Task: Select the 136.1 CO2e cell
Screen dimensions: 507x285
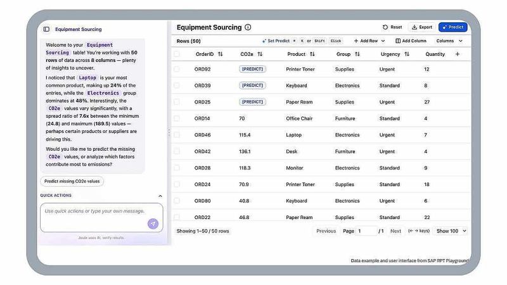Action: [x=245, y=151]
